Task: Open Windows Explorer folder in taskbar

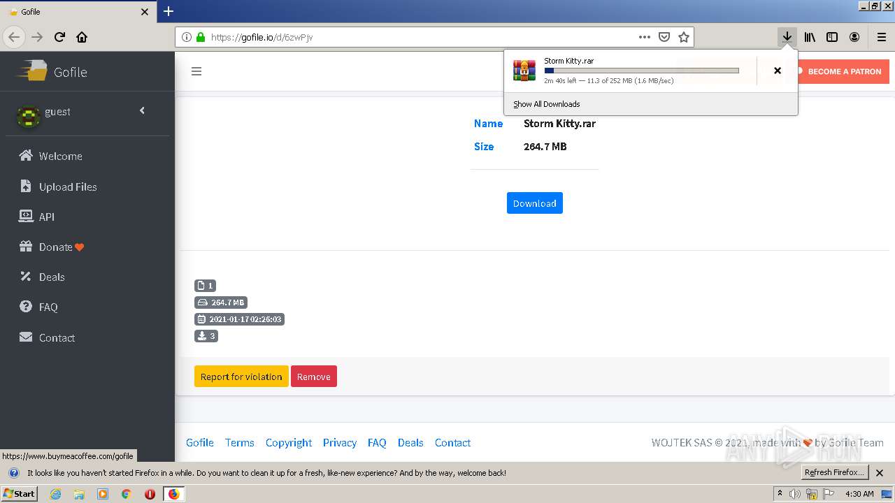Action: tap(79, 494)
